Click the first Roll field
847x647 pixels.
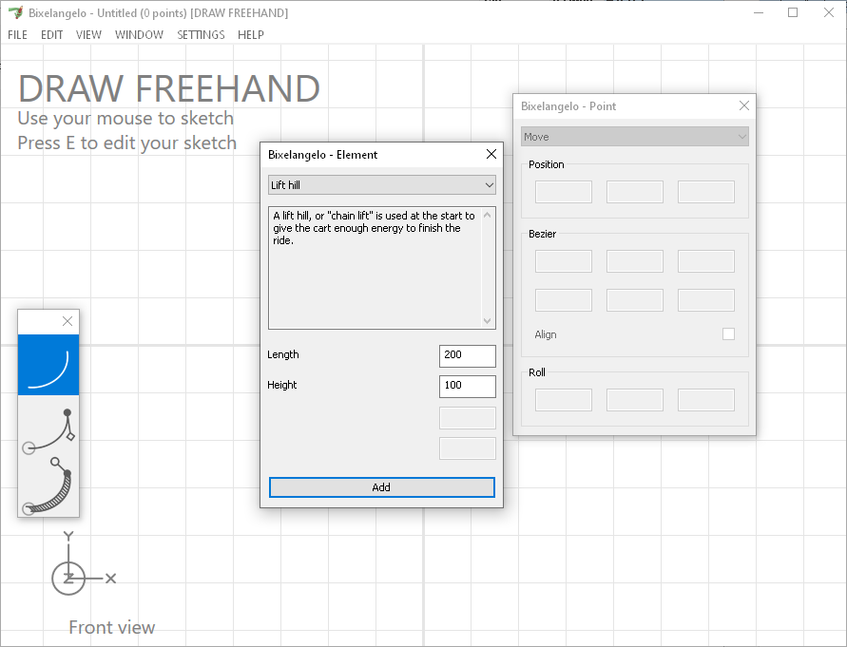coord(564,400)
